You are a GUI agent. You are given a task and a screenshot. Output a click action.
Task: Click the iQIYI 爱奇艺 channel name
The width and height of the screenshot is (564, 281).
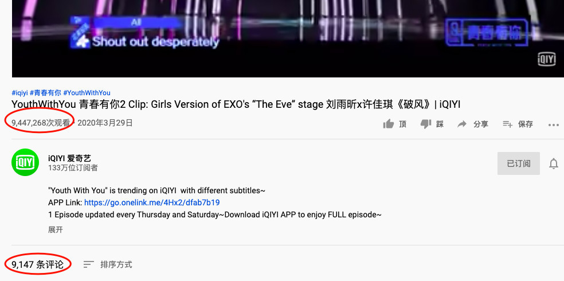click(69, 158)
